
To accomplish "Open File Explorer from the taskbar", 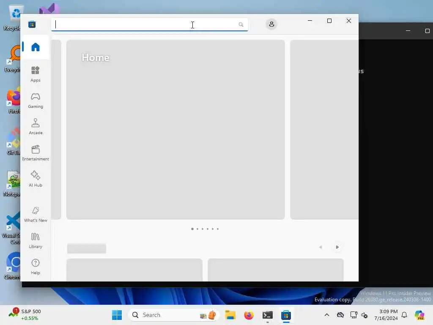I will coord(230,315).
